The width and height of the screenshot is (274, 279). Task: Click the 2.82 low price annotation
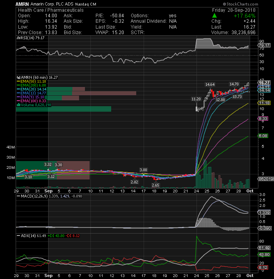pos(134,182)
